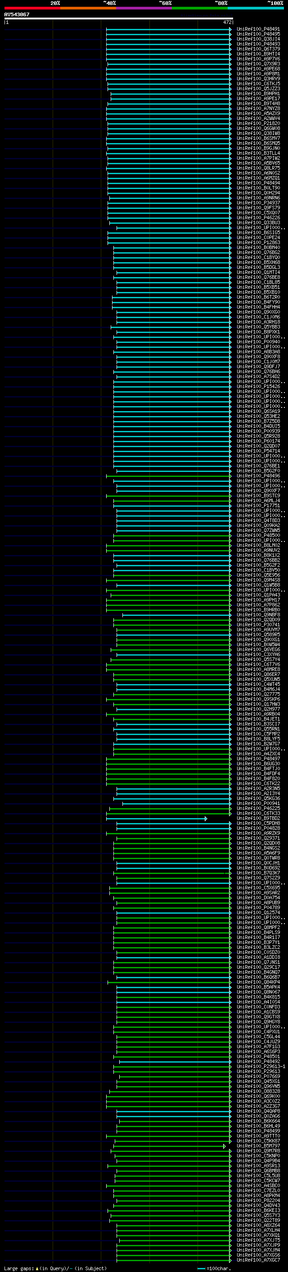The height and width of the screenshot is (1272, 288).
Task: Select hit label UniRef100_Q55RN1
Action: pyautogui.click(x=258, y=728)
